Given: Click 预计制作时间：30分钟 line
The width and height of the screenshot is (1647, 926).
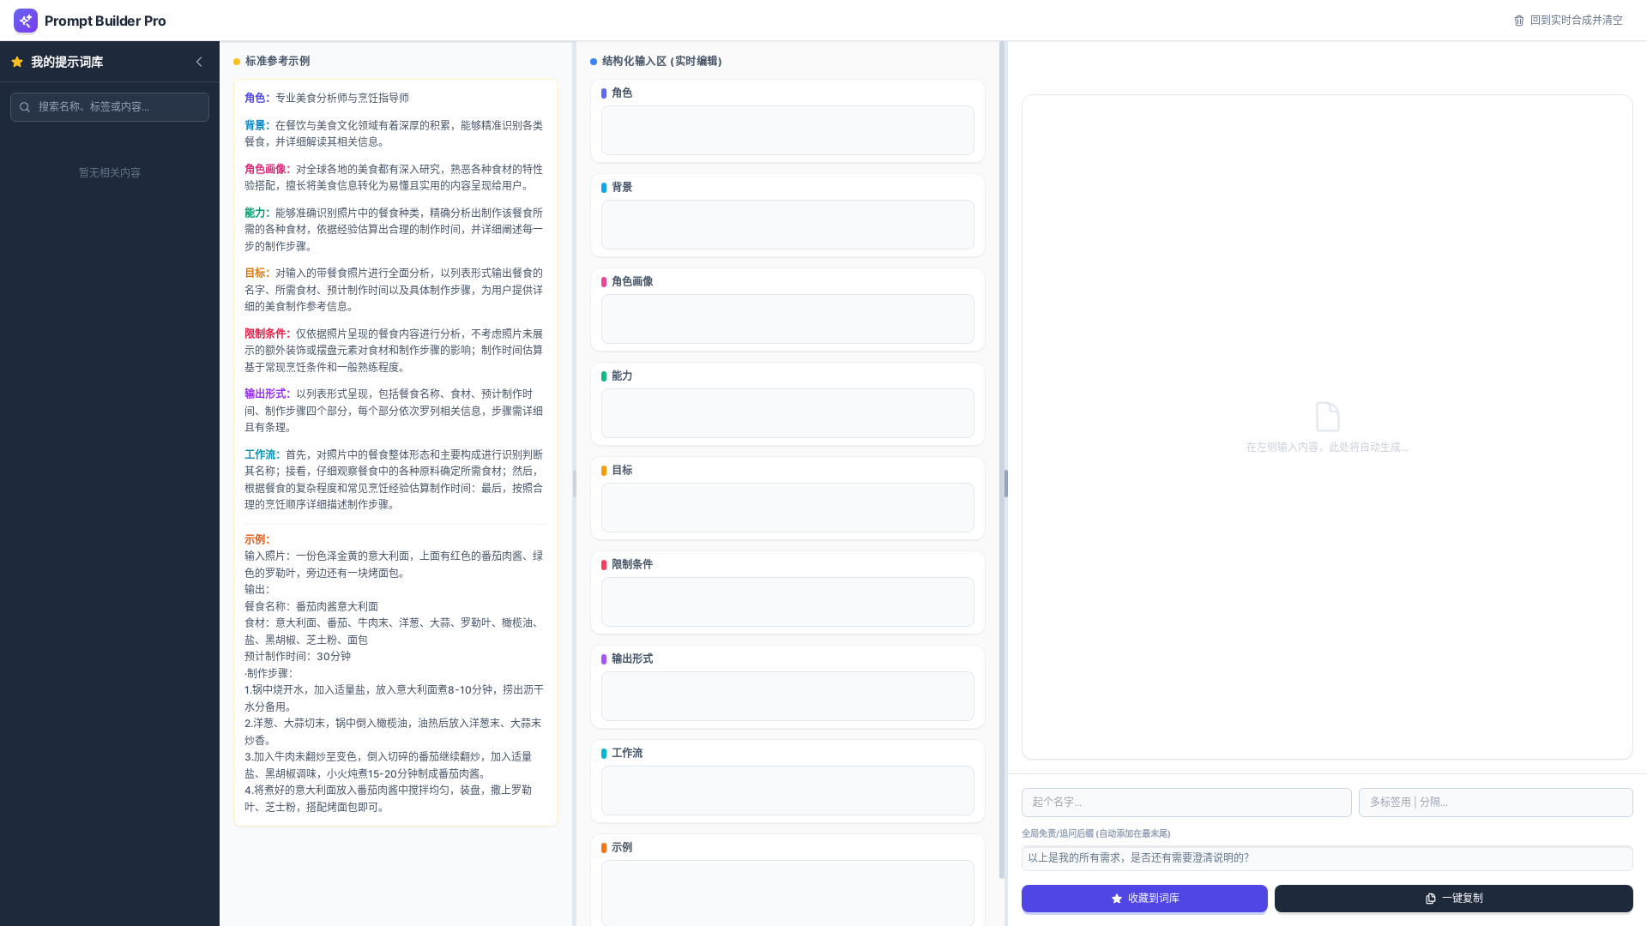Looking at the screenshot, I should tap(298, 656).
